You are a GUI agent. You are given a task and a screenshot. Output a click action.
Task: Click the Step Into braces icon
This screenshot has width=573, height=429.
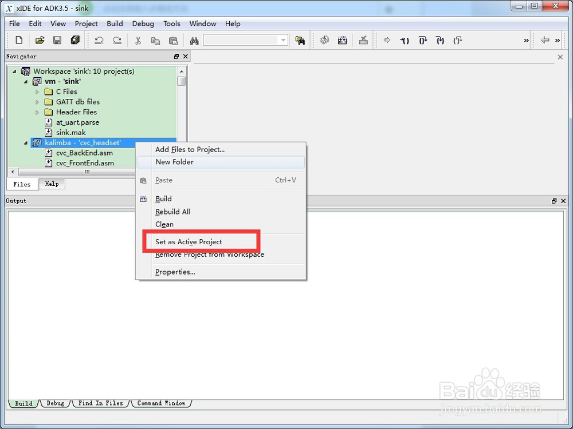pyautogui.click(x=405, y=41)
